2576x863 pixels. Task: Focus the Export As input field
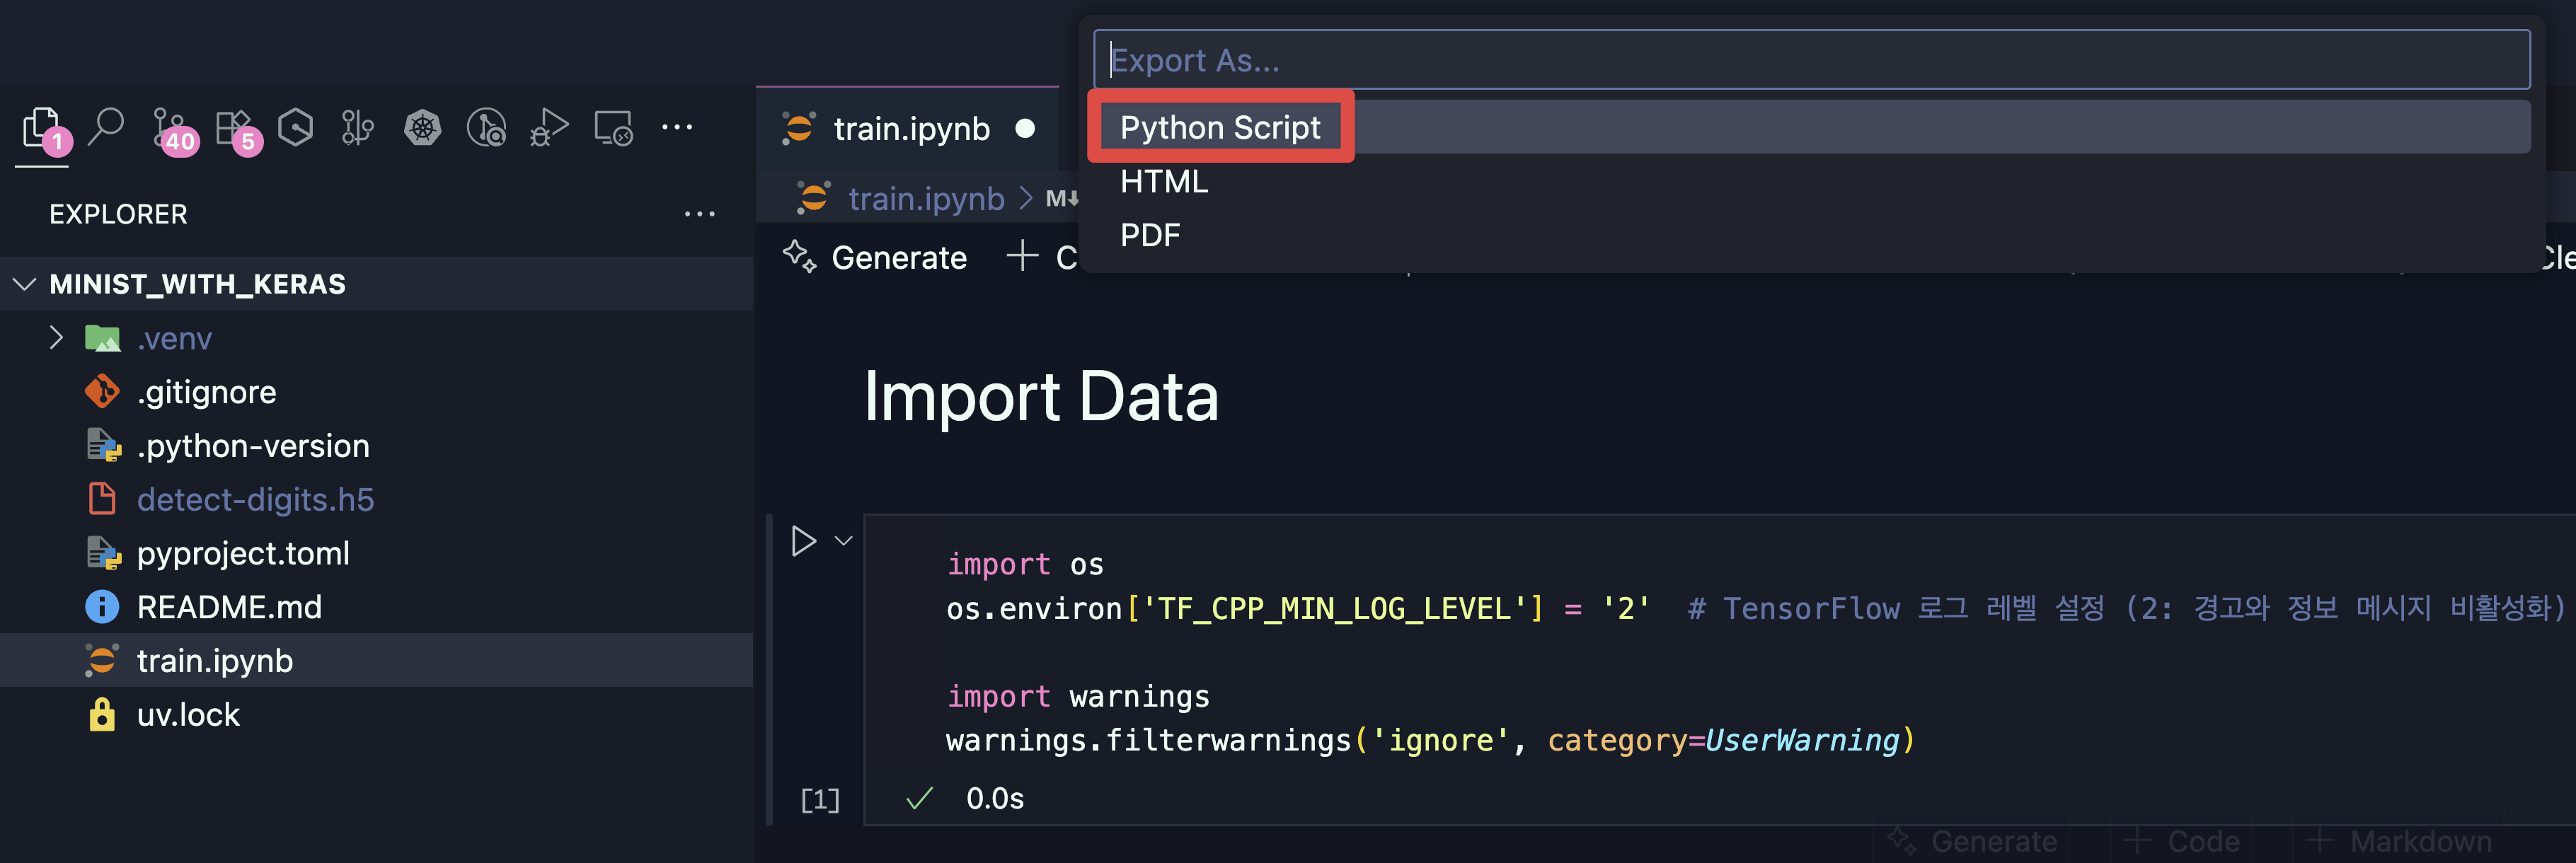point(1810,61)
